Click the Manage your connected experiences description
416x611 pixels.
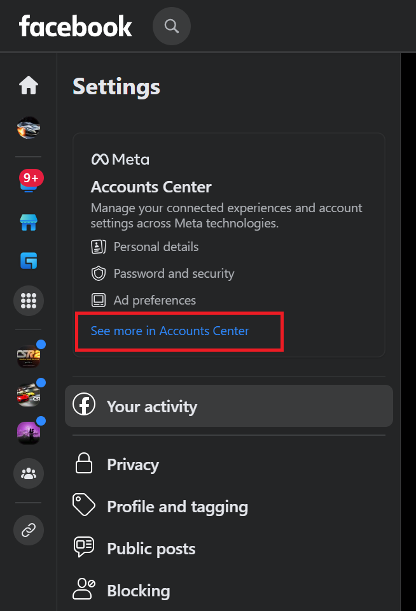[x=226, y=215]
